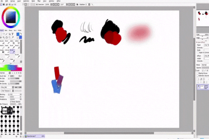Select the lasso selection tool
This screenshot has width=209, height=139.
tap(4, 34)
